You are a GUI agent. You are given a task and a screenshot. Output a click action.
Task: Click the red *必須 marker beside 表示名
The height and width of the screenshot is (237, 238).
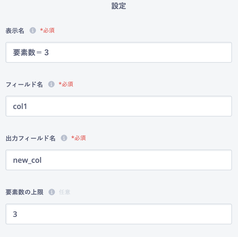pyautogui.click(x=47, y=30)
